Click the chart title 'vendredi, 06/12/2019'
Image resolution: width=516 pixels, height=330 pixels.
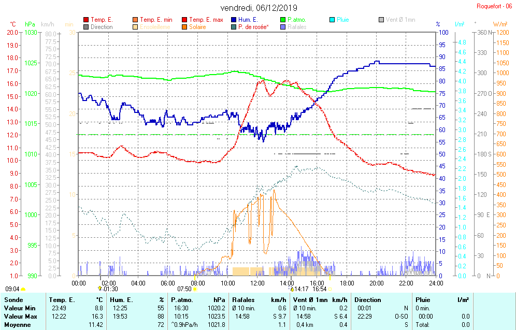[259, 8]
